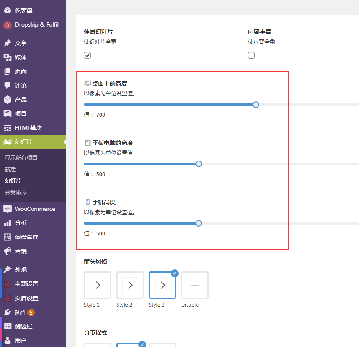This screenshot has width=359, height=347.
Task: Click the 询盘管理 form icon
Action: tap(7, 237)
